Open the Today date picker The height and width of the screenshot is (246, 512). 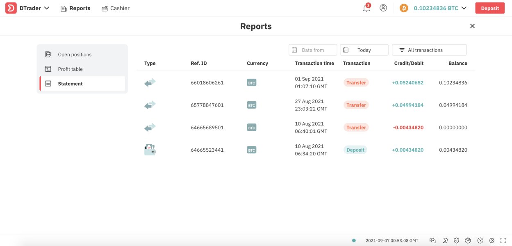pyautogui.click(x=364, y=50)
